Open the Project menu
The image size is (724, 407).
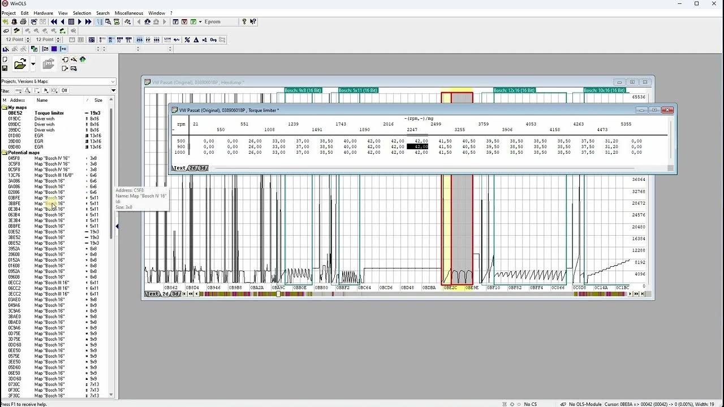pyautogui.click(x=8, y=13)
